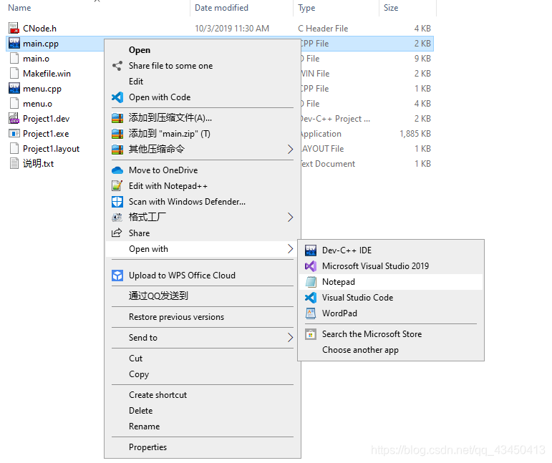This screenshot has width=552, height=463.
Task: Select 通过QQ发送到 menu entry
Action: tap(203, 296)
